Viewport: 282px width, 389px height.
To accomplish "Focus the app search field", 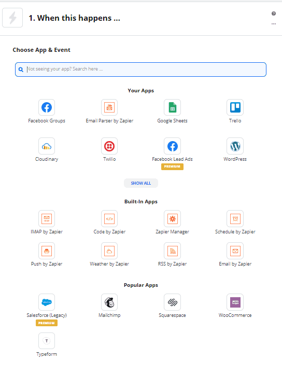I will [x=140, y=70].
